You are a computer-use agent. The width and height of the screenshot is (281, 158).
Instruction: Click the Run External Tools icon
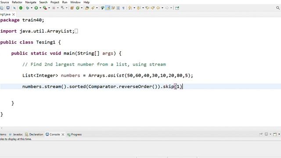tap(45, 8)
